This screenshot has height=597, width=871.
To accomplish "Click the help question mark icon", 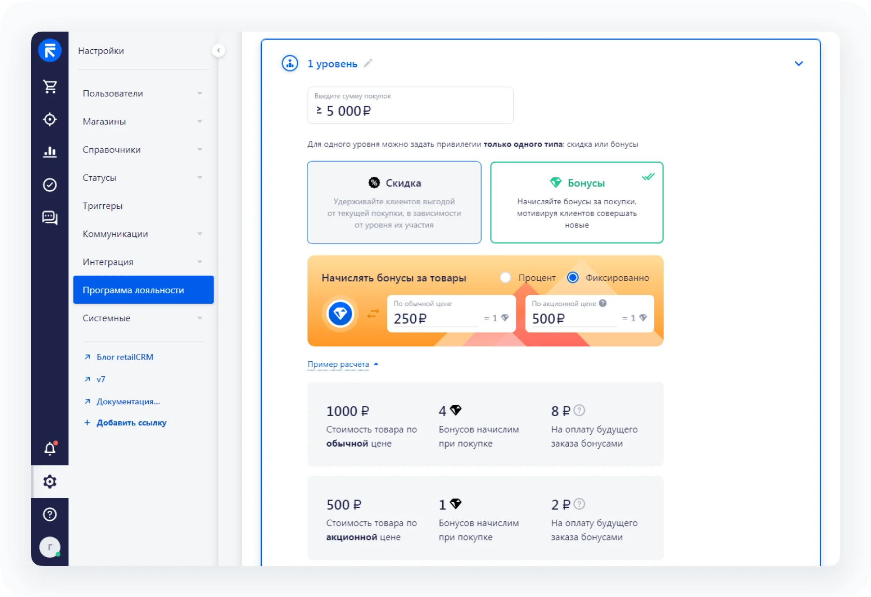I will pos(50,514).
